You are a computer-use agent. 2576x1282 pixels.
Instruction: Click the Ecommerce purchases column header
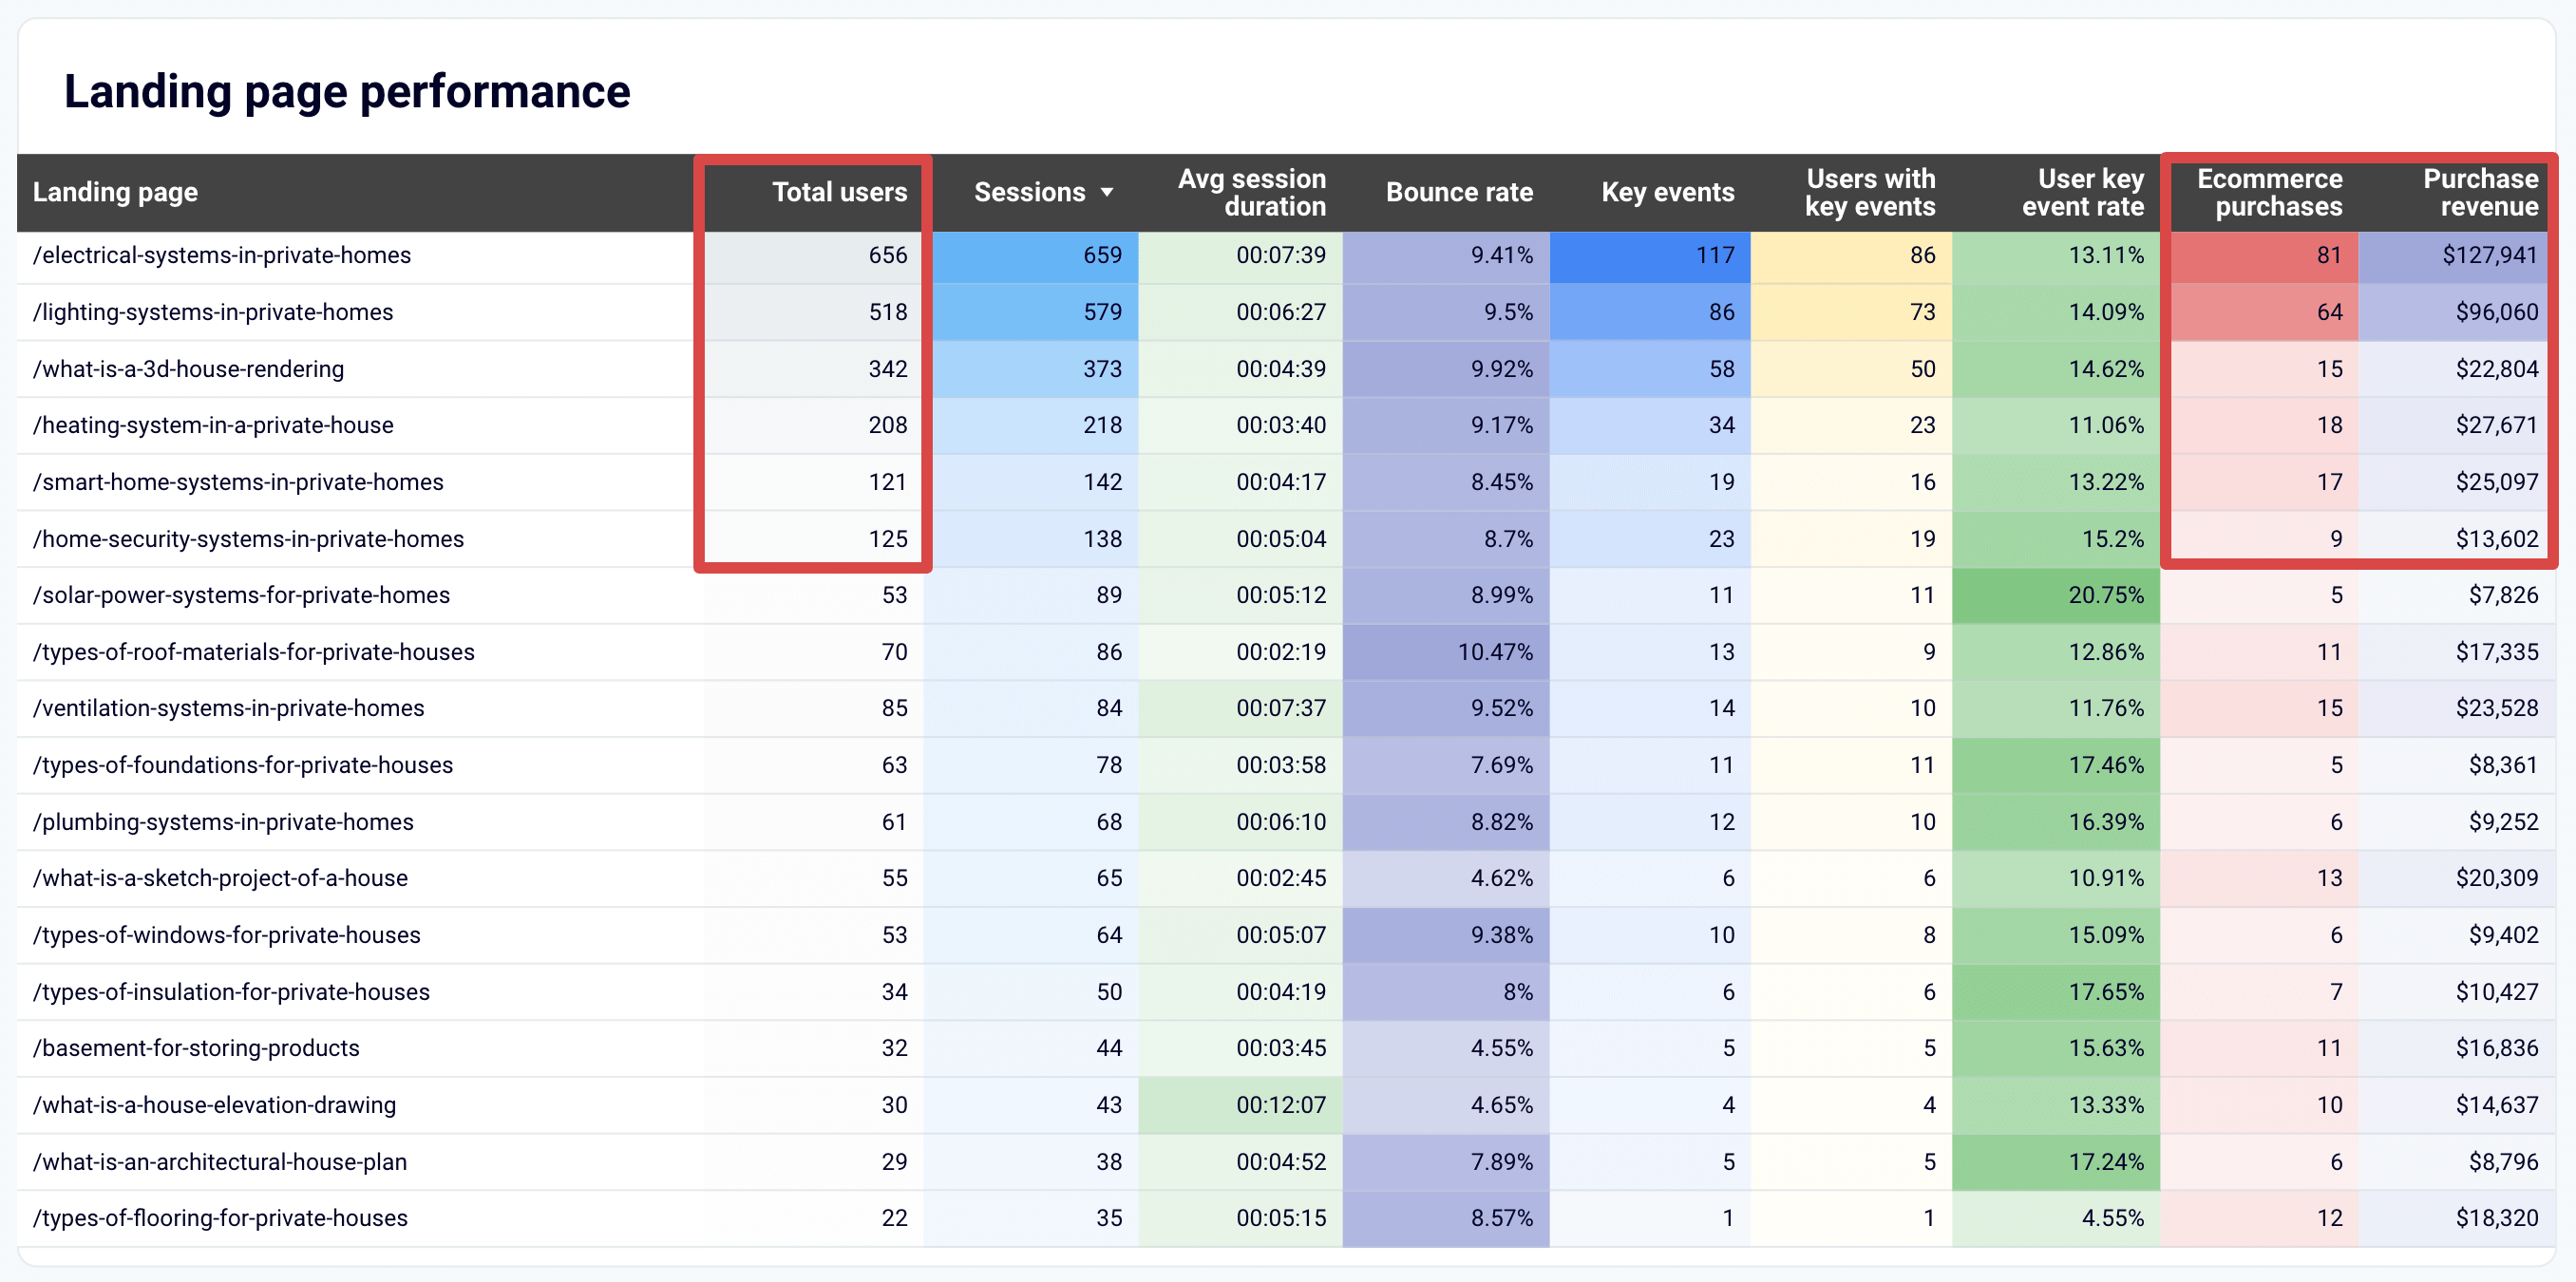click(2269, 192)
